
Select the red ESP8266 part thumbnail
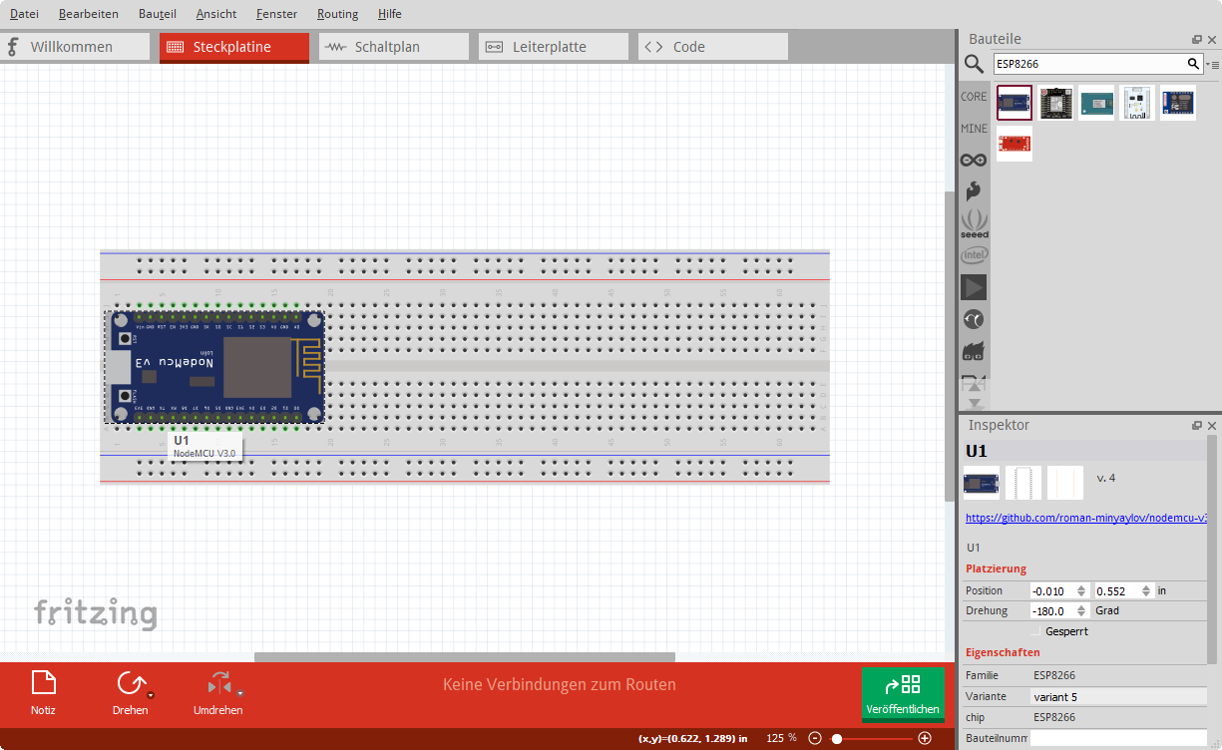coord(1015,144)
